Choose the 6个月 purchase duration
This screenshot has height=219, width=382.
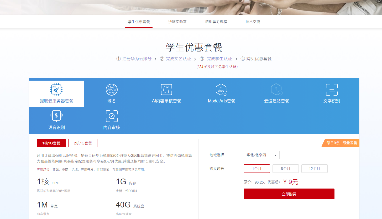click(x=285, y=169)
